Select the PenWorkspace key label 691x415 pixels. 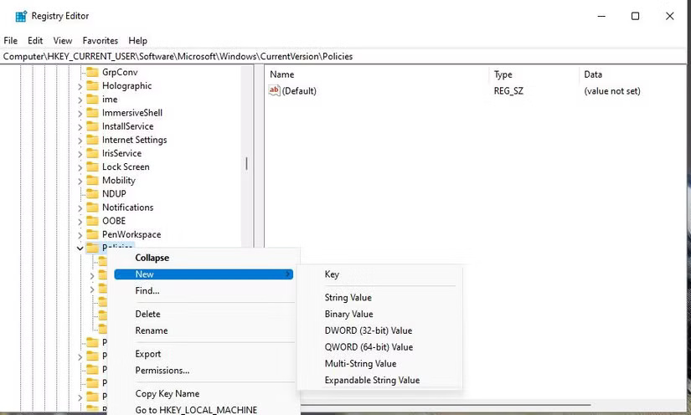pyautogui.click(x=131, y=234)
